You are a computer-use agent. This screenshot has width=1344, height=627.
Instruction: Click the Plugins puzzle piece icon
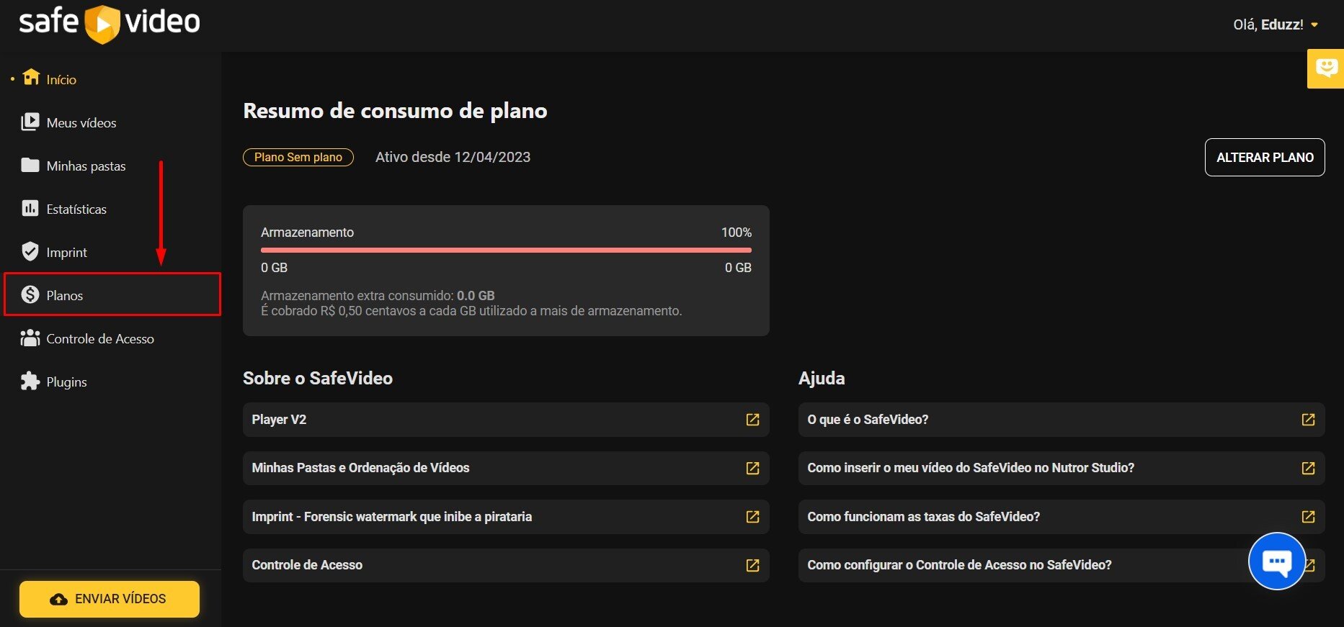tap(30, 382)
